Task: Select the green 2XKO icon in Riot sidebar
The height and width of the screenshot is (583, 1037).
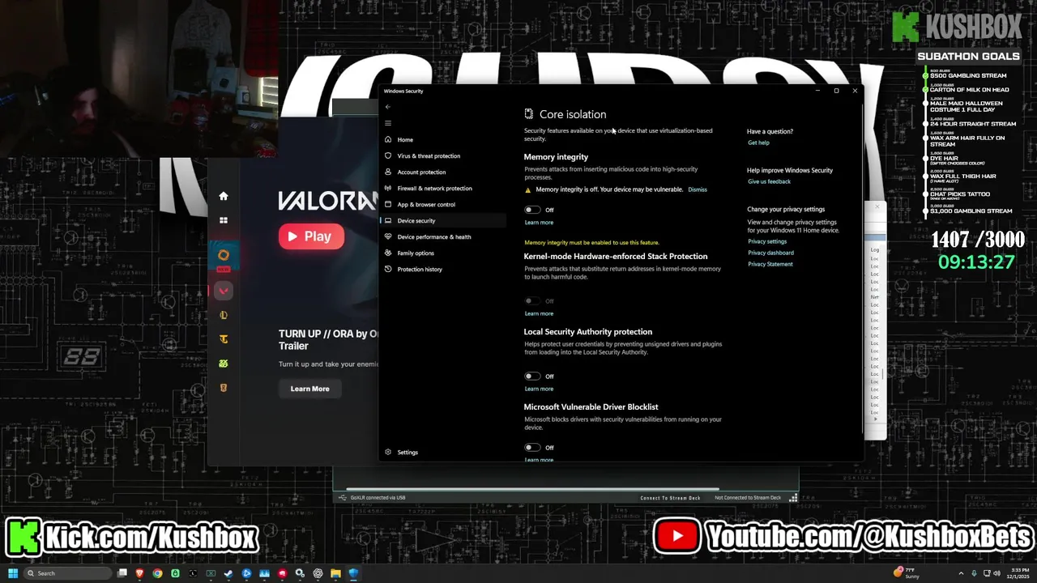Action: [224, 364]
